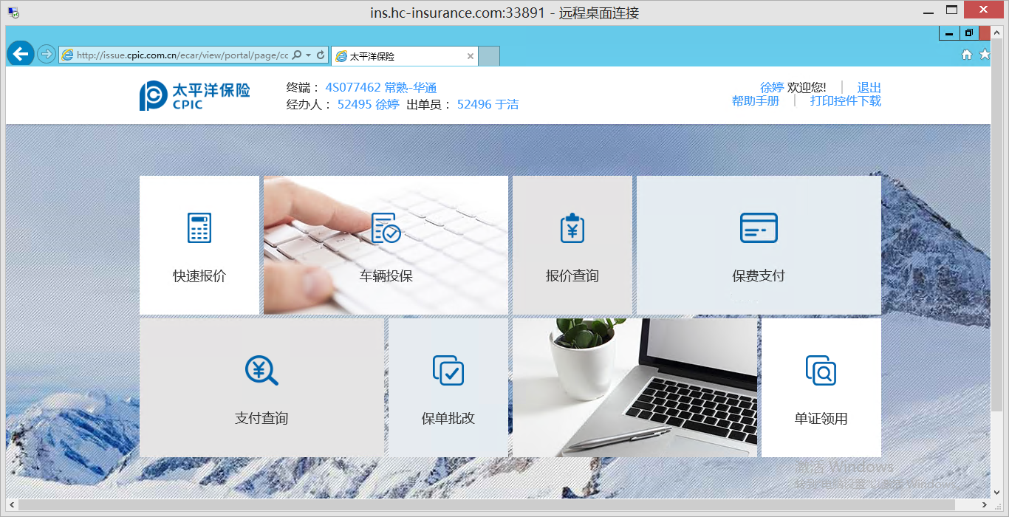Click the issuer text 52496 于洁
The image size is (1009, 517).
[x=488, y=105]
